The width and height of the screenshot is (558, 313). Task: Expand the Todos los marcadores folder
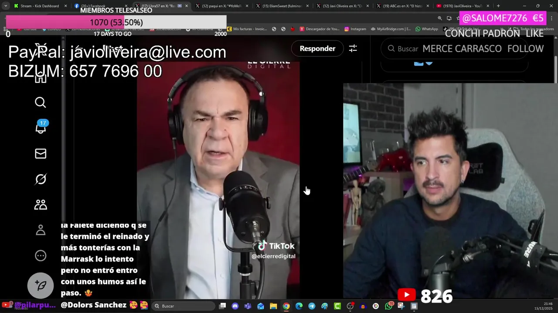coord(534,29)
